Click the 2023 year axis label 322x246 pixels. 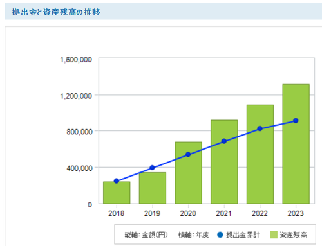pyautogui.click(x=296, y=213)
